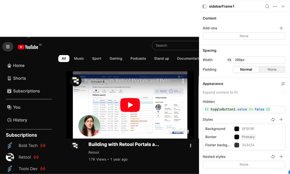The height and width of the screenshot is (174, 290).
Task: Click the live indicator next to Tools Dev
Action: coord(43,169)
